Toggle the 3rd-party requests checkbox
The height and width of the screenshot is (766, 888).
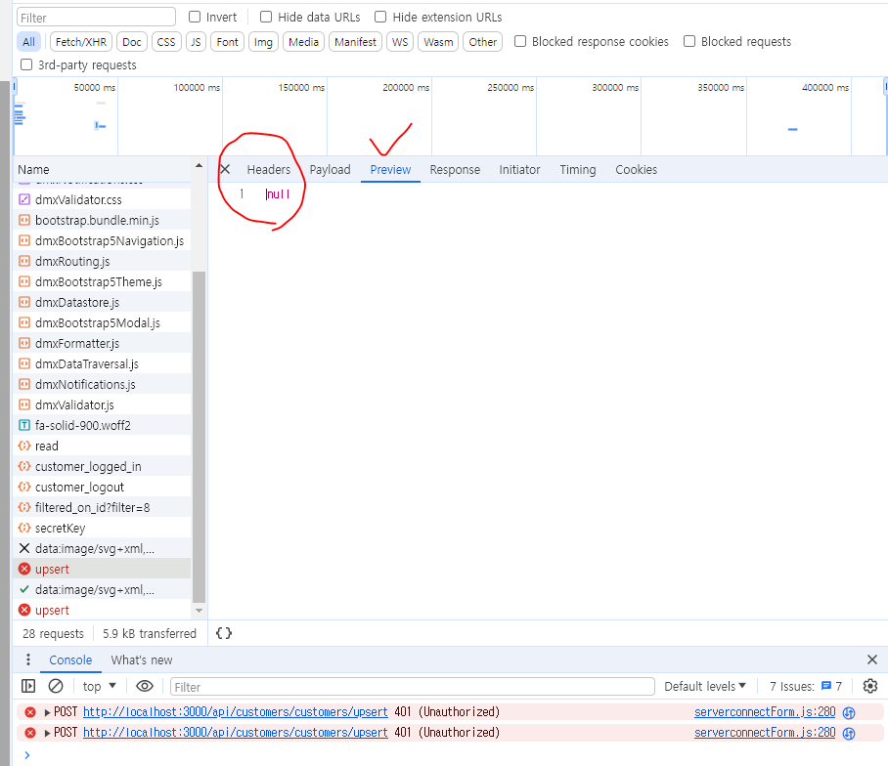click(27, 65)
